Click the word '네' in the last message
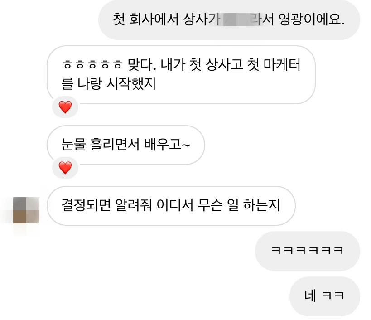371x320 pixels. (x=310, y=296)
